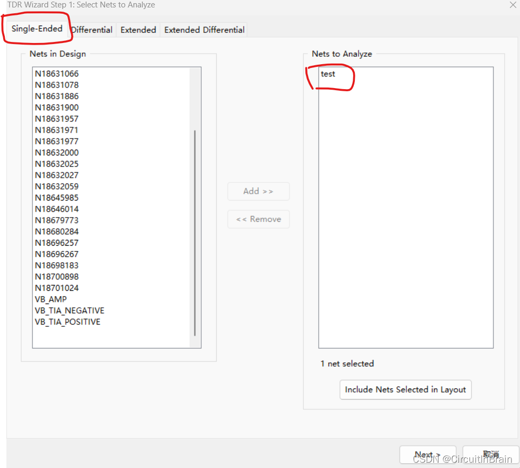Select the test net in Nets to Analyze

[x=328, y=74]
